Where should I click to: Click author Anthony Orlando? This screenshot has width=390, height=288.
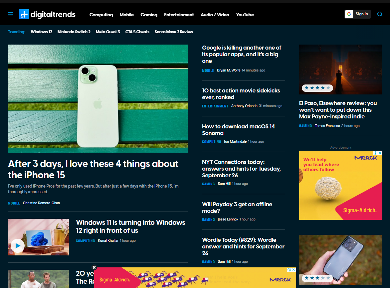(x=244, y=106)
